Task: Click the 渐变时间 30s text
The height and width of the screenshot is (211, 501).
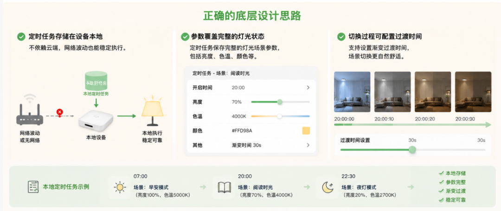Action: coord(246,145)
